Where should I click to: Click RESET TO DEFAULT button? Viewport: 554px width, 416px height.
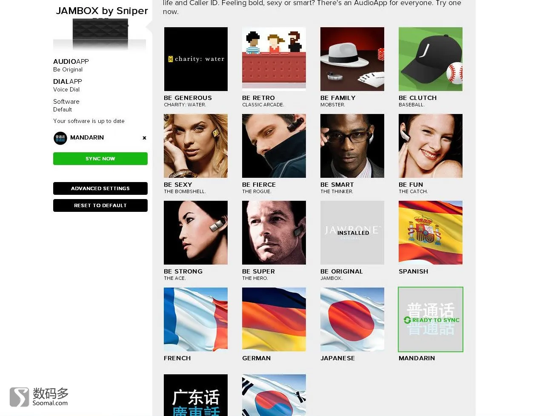[x=100, y=205]
